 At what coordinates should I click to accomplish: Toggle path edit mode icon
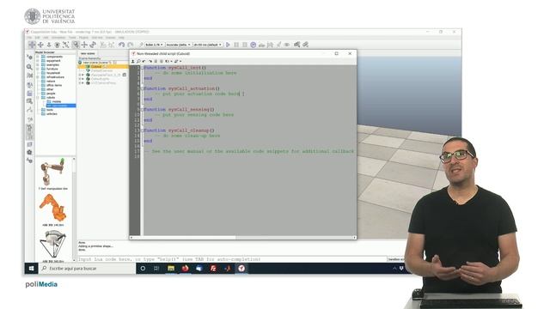tap(29, 110)
